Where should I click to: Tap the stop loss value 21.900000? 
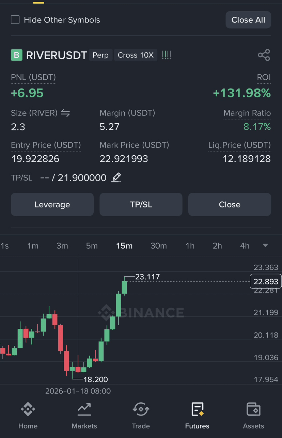click(82, 178)
